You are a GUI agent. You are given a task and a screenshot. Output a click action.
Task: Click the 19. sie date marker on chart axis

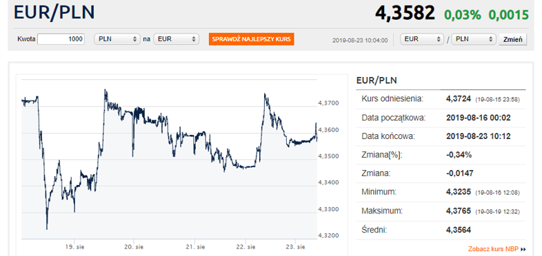coord(74,247)
